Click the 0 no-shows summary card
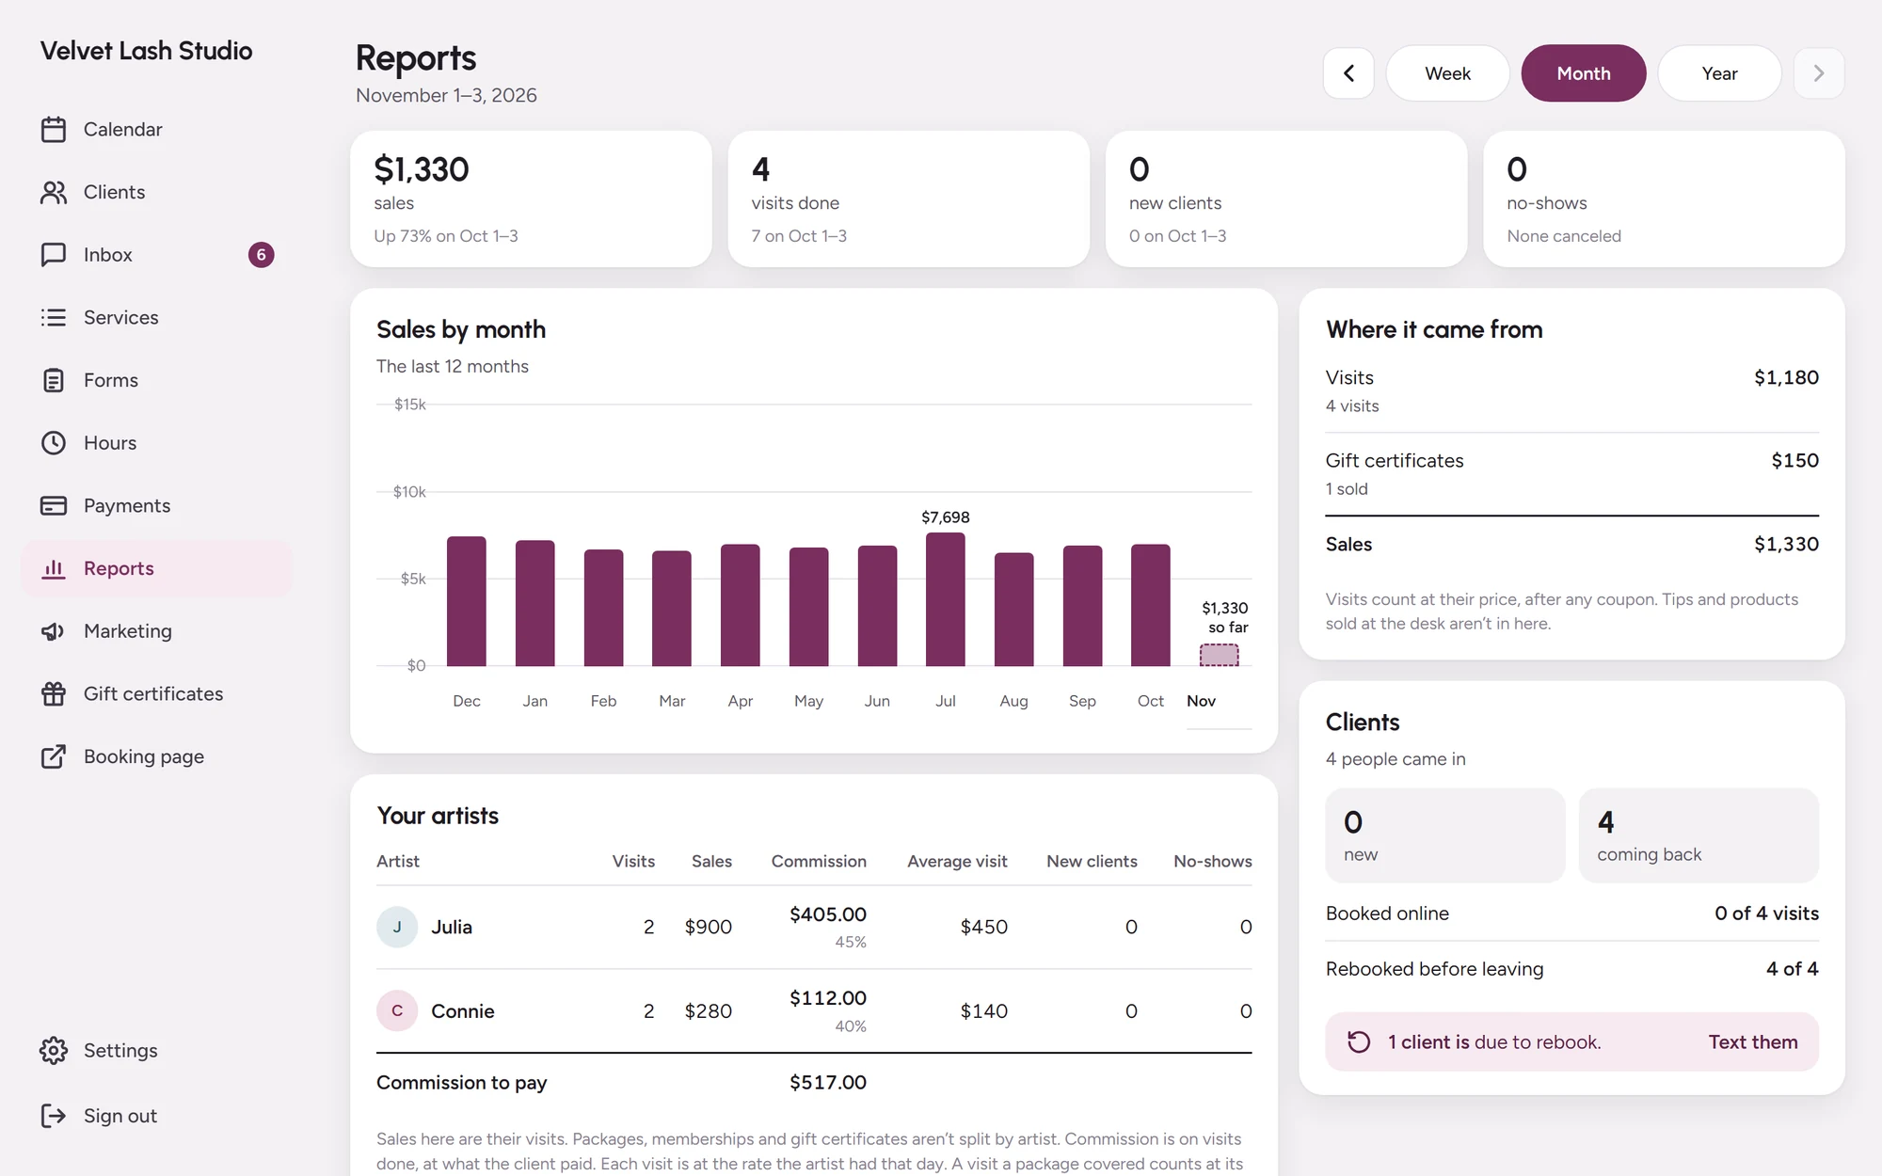Viewport: 1882px width, 1176px height. 1664,199
